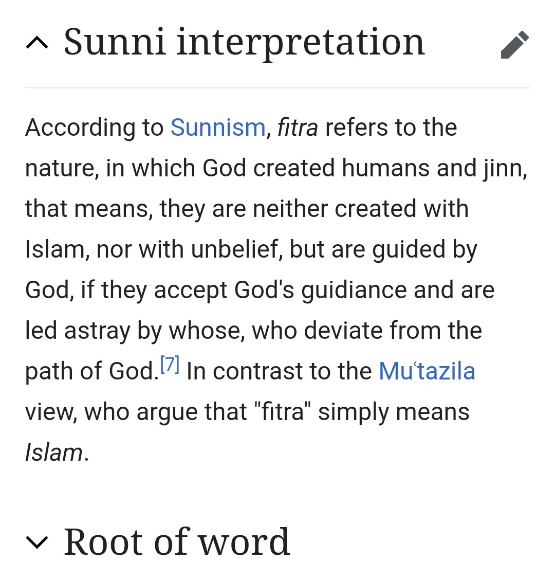Click the phrase path of God
555x580 pixels.
[89, 371]
